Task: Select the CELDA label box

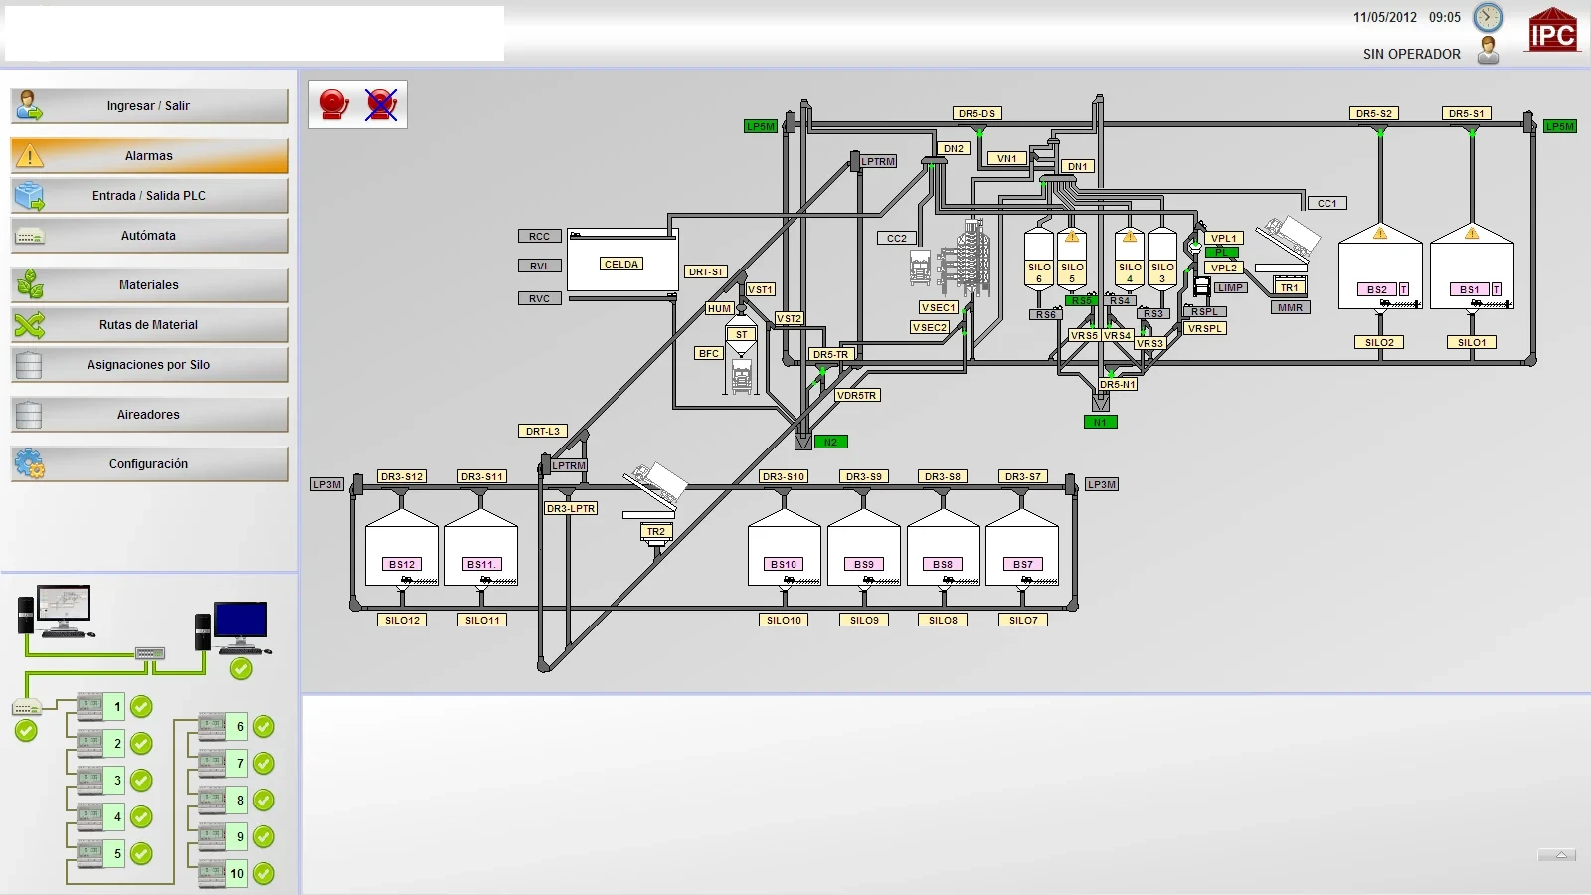Action: 621,265
